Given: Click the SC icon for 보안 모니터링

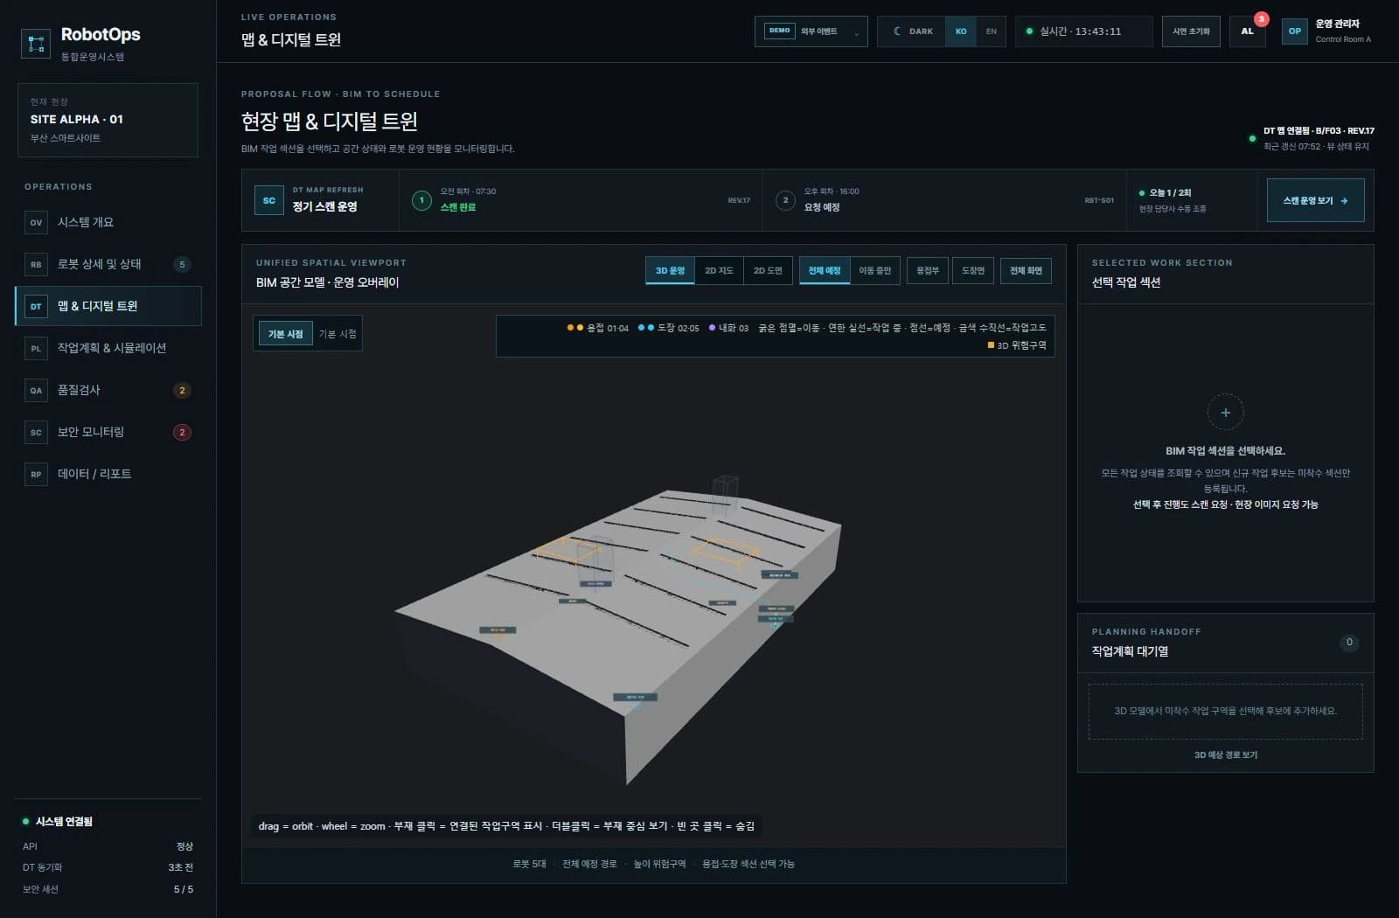Looking at the screenshot, I should click(36, 432).
